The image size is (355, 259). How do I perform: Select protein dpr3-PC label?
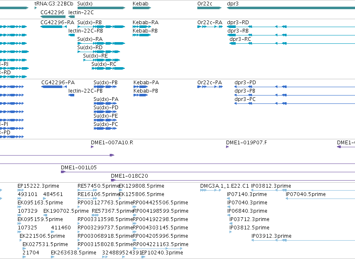(x=245, y=99)
